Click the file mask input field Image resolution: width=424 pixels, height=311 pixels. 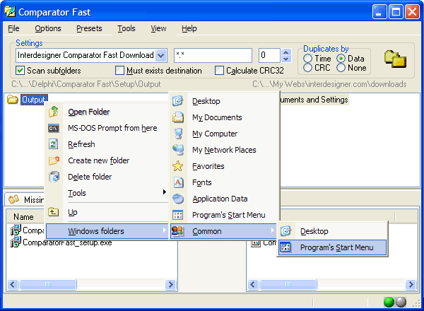point(212,55)
